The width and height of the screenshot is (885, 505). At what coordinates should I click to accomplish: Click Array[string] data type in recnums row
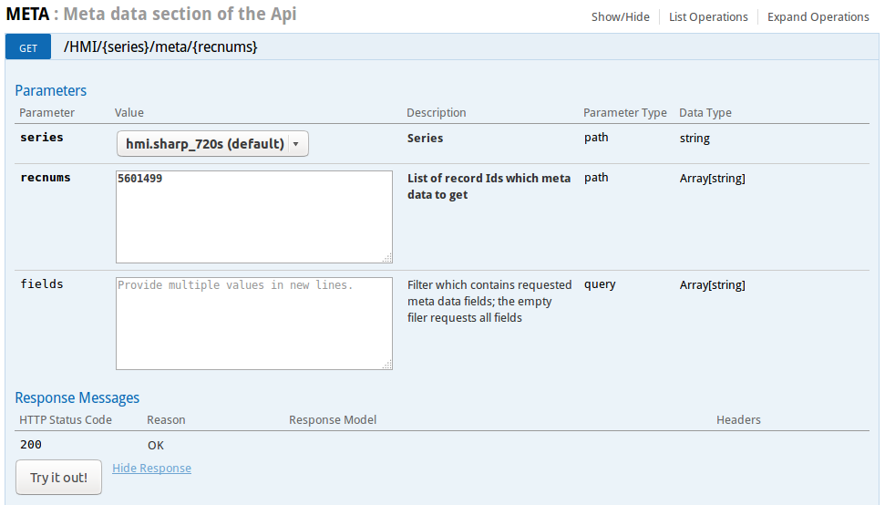click(x=712, y=179)
